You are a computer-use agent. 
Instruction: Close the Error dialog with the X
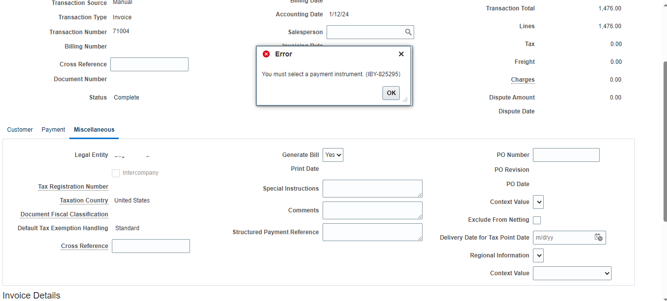click(401, 54)
